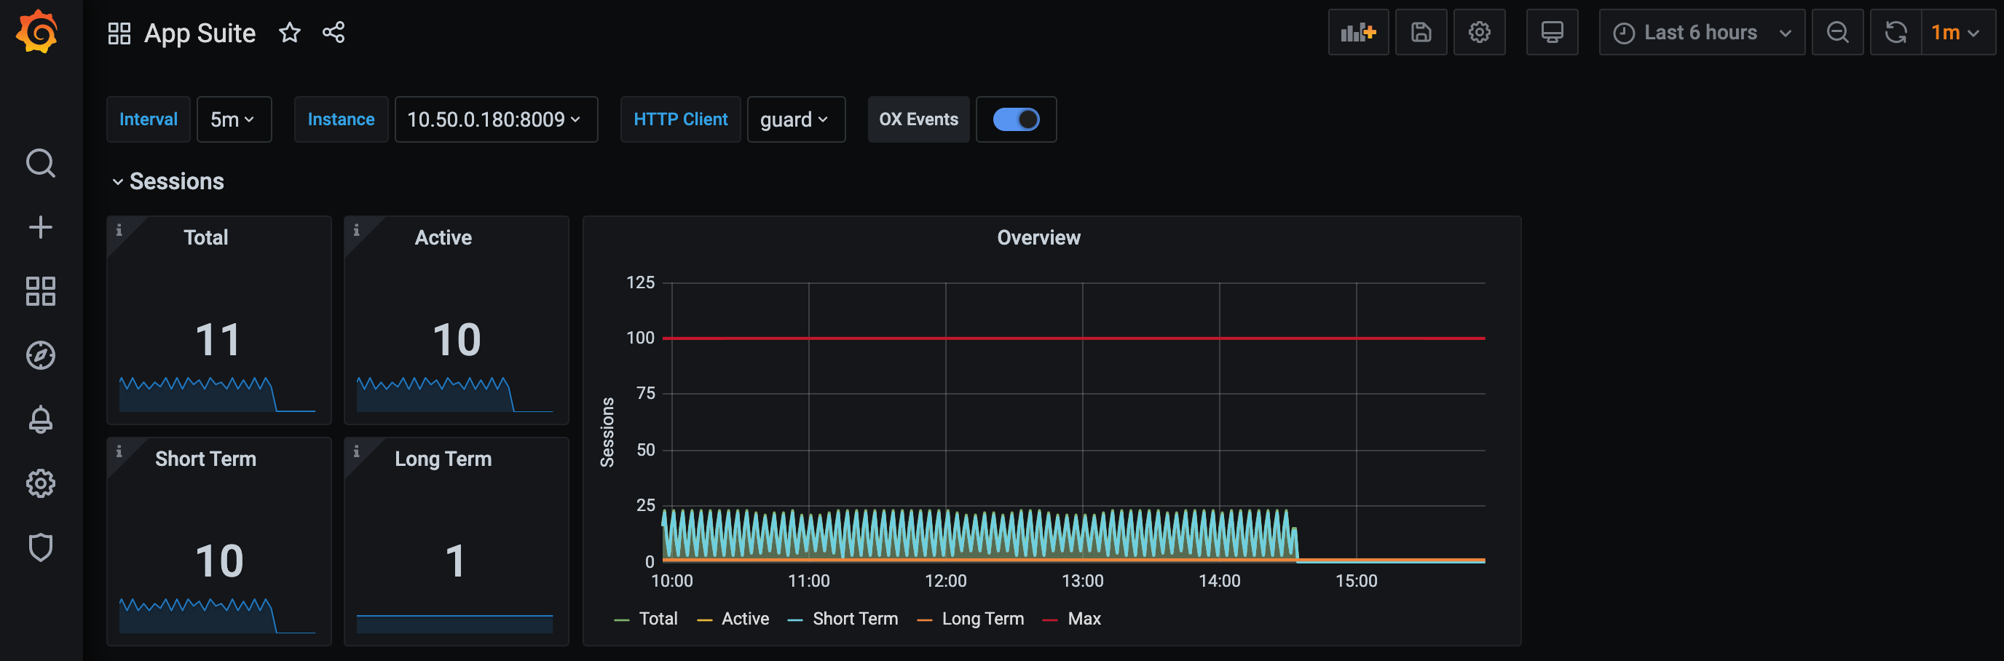Viewport: 2004px width, 661px height.
Task: Refresh the dashboard now
Action: (1896, 33)
